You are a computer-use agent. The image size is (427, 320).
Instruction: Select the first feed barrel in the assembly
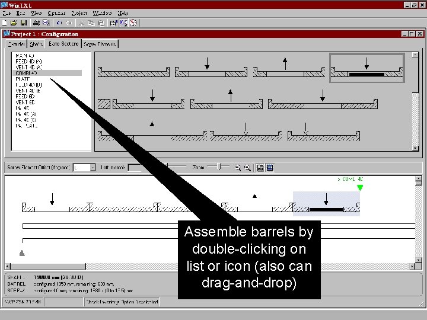click(x=56, y=203)
